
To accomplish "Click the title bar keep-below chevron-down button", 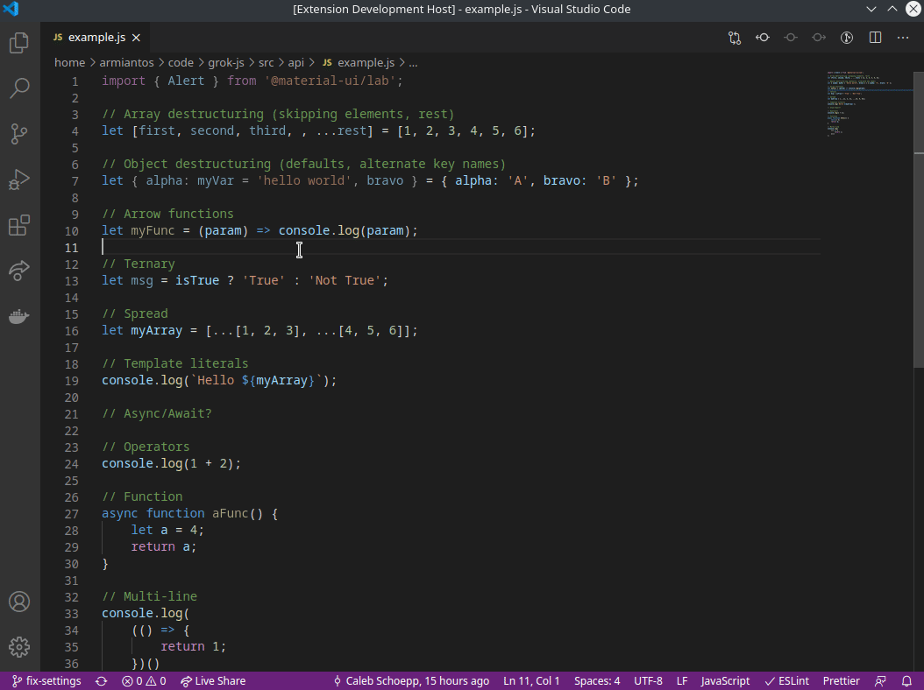I will [871, 9].
